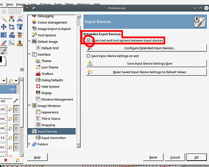This screenshot has height=167, width=209.
Task: Collapse the Interface tree section
Action: click(x=29, y=54)
